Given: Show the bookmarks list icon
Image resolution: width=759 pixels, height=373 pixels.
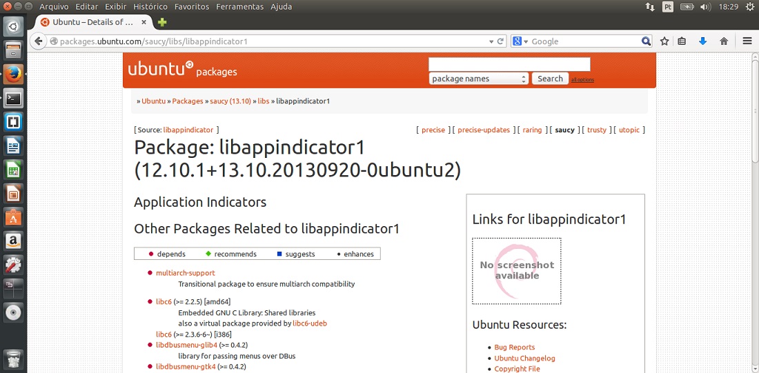Looking at the screenshot, I should pyautogui.click(x=682, y=41).
